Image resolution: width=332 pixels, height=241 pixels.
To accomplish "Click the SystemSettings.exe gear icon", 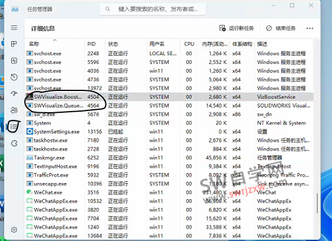I will pos(30,132).
